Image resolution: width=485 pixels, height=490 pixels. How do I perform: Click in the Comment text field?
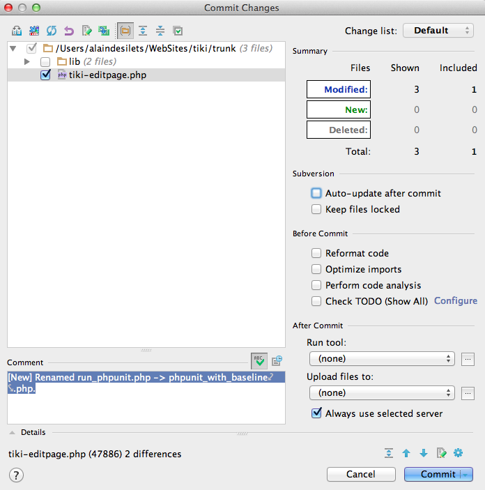(x=146, y=397)
